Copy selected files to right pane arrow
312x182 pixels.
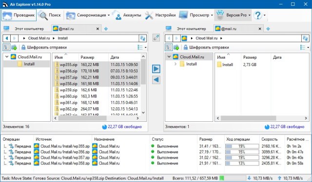click(x=156, y=69)
